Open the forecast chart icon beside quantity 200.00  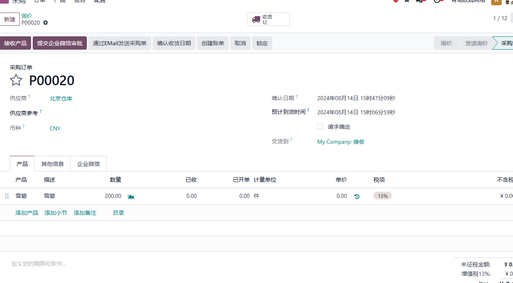click(x=131, y=196)
